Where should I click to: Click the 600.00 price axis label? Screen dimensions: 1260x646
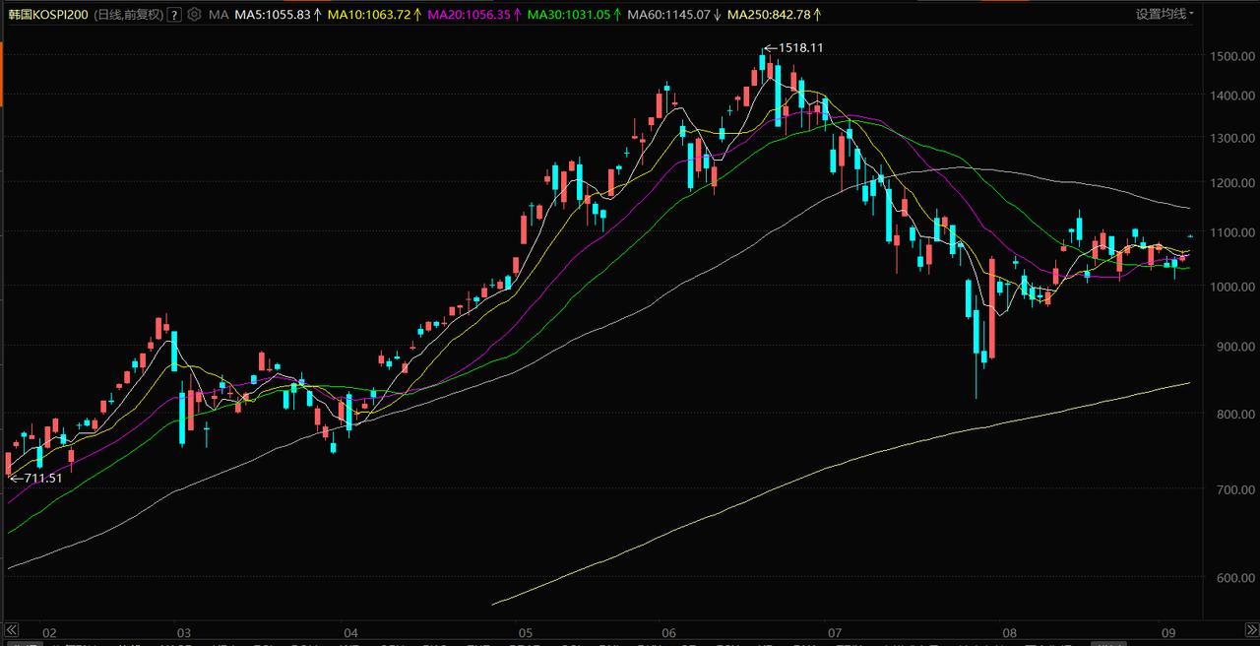tap(1234, 578)
